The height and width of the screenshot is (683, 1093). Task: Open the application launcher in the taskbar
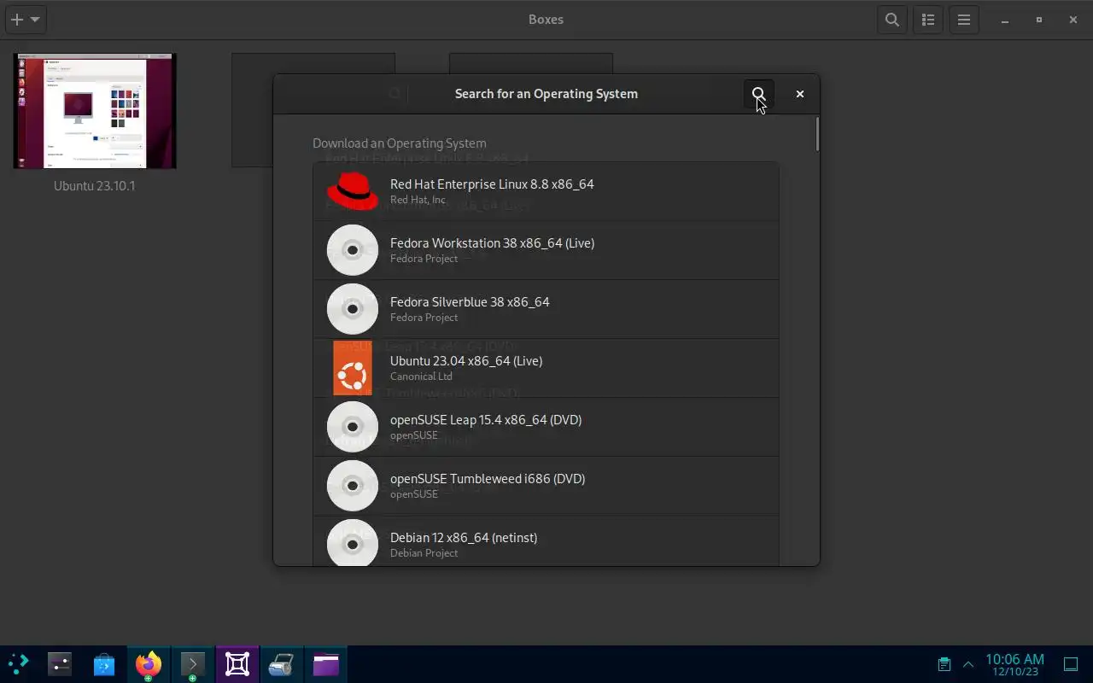[19, 664]
